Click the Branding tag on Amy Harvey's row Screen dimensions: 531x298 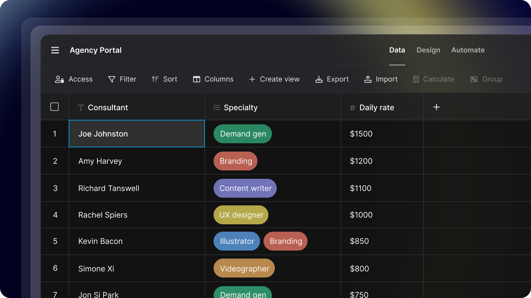235,161
